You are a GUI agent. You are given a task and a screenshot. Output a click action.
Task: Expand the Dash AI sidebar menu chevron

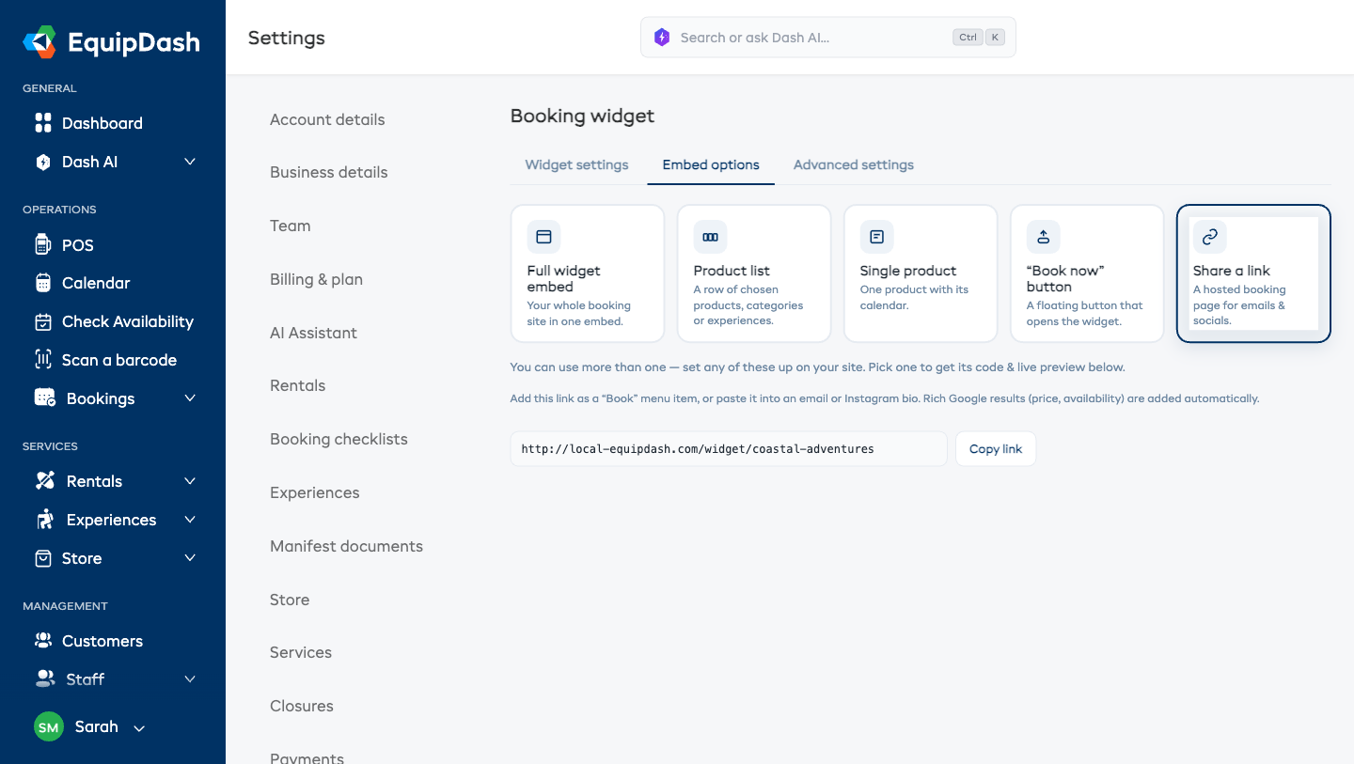tap(190, 162)
